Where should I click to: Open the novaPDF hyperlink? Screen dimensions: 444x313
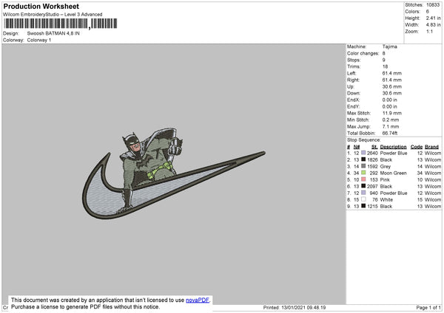click(x=198, y=300)
